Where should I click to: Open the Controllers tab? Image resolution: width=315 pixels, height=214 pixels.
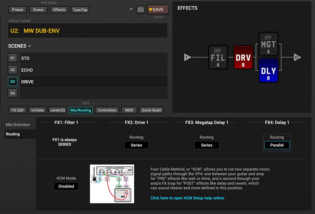107,110
